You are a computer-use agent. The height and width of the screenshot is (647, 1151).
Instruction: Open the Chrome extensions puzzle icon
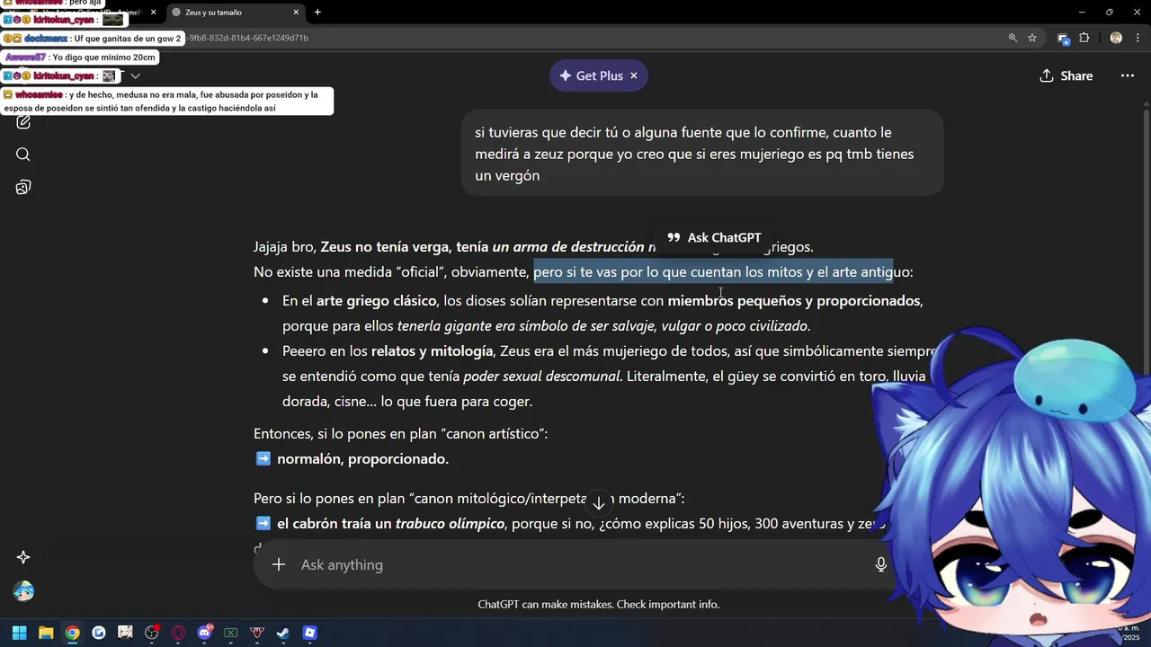coord(1084,38)
